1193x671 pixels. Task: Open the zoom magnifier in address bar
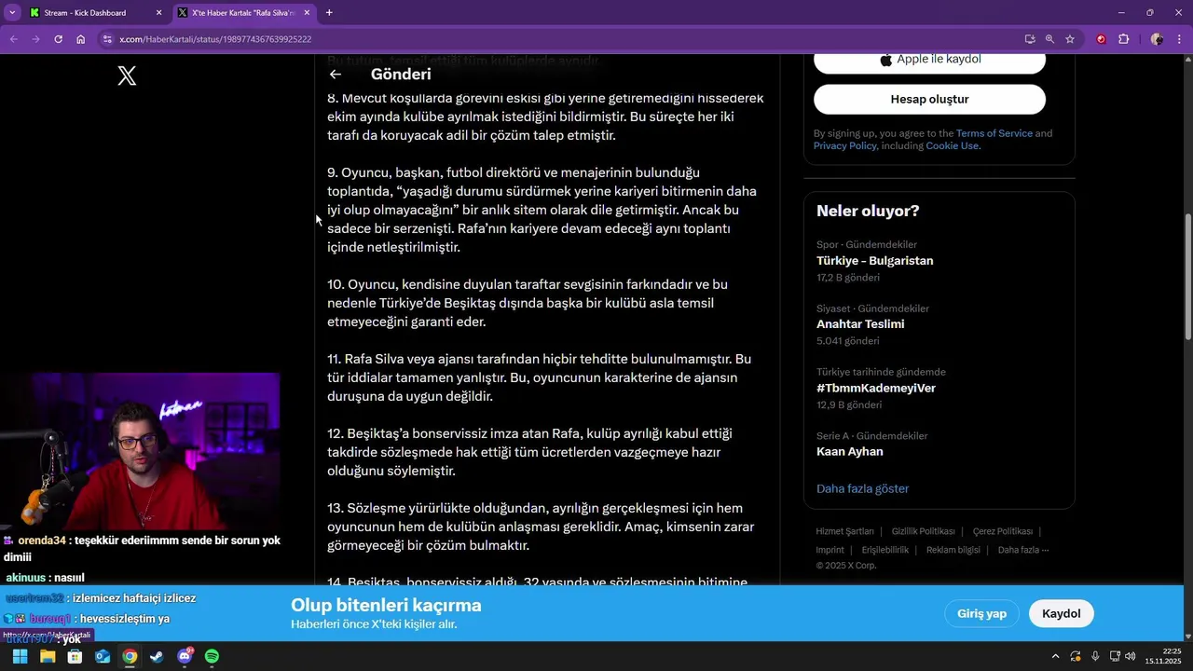click(1049, 39)
